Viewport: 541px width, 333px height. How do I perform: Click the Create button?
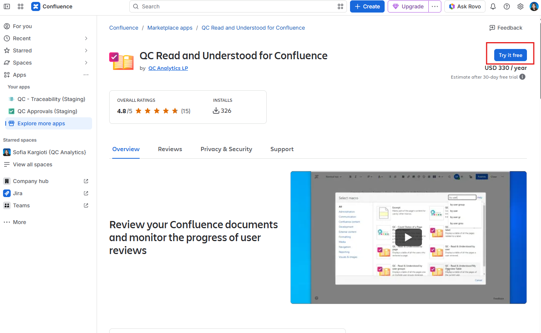367,6
